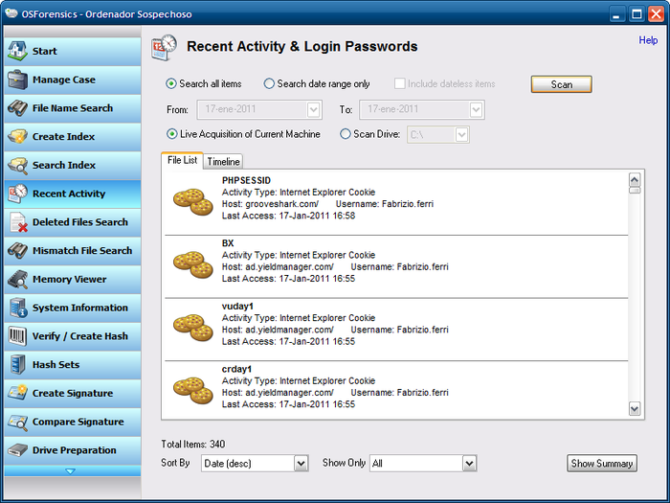670x503 pixels.
Task: Click the Scan button
Action: pyautogui.click(x=562, y=84)
